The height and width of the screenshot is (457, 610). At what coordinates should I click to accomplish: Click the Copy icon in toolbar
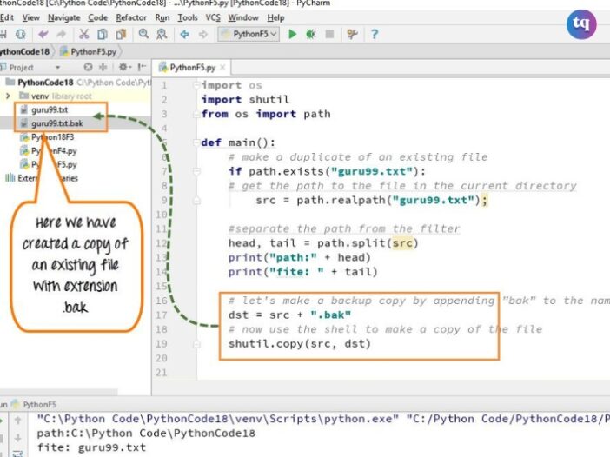pyautogui.click(x=103, y=34)
